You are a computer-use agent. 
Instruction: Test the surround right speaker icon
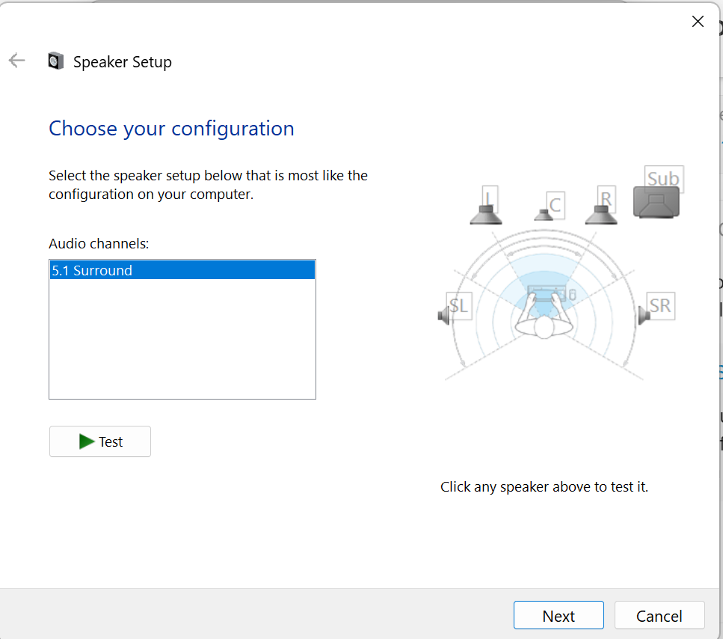point(644,316)
